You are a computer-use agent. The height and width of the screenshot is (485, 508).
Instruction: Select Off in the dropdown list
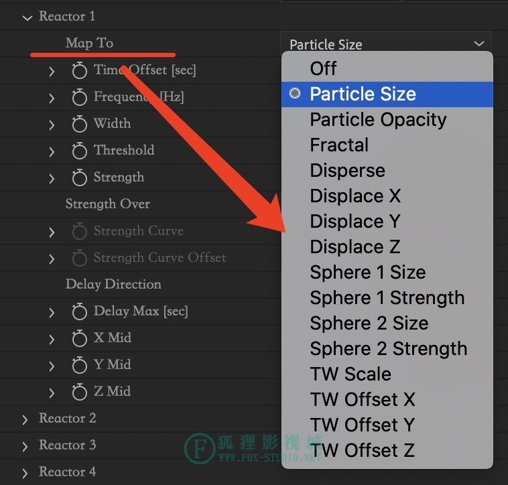(387, 68)
